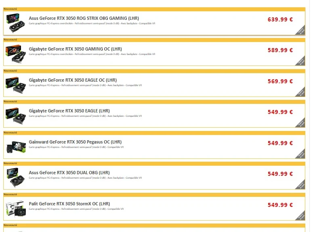
Task: Click Nouveauté label above Palit StormX
Action: 11,194
